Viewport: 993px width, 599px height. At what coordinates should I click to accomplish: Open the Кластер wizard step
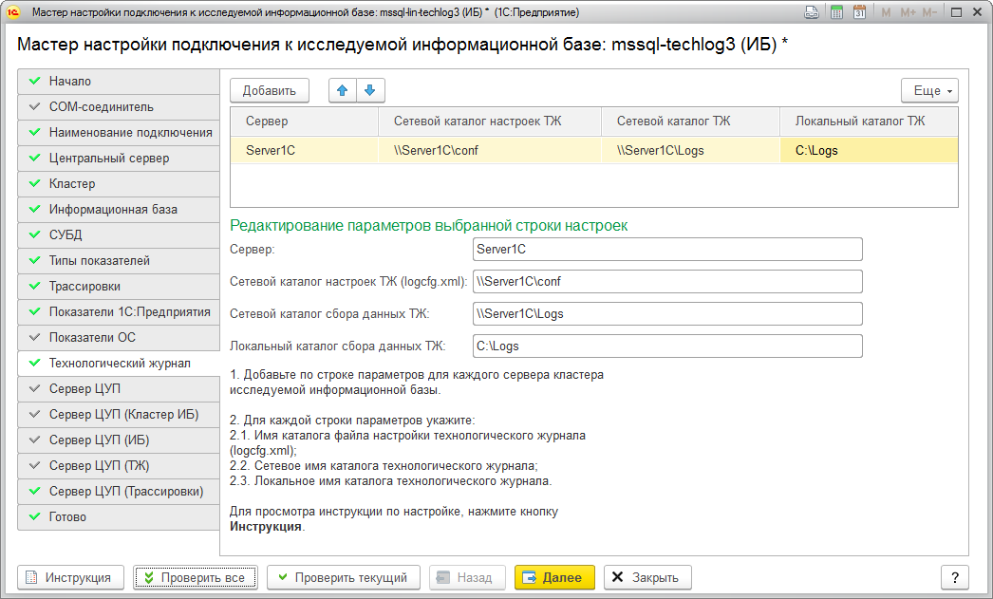pos(118,183)
